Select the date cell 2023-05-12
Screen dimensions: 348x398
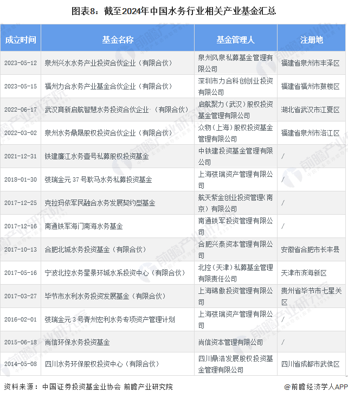click(21, 63)
